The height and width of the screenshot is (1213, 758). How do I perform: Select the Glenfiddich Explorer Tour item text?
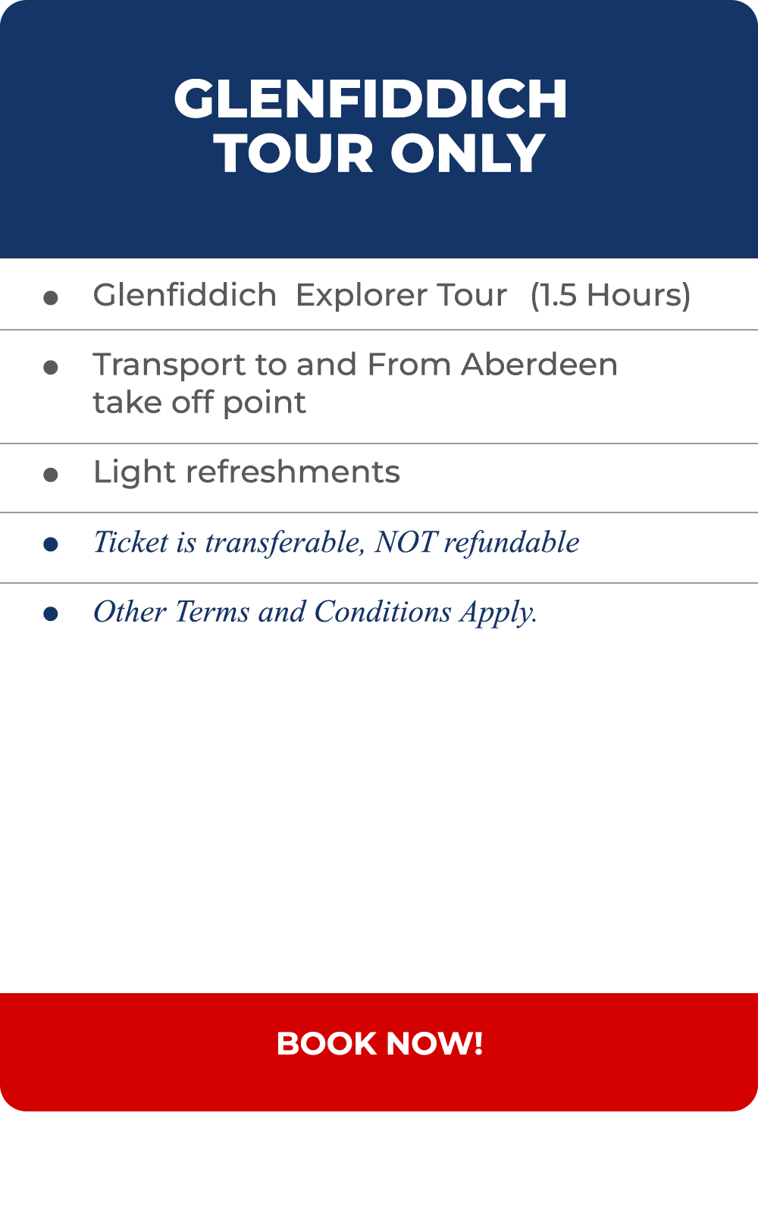(x=300, y=295)
